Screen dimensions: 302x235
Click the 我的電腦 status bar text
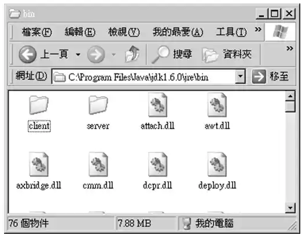tap(215, 223)
